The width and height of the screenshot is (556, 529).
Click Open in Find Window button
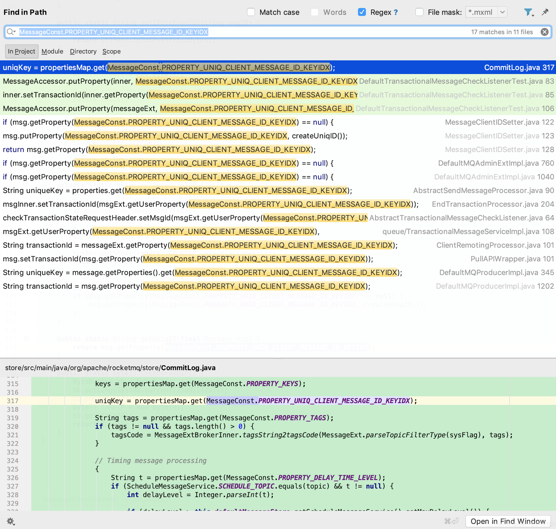(508, 521)
